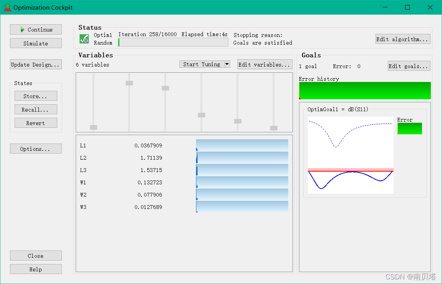Click the second variable slider handle
Screen dimensions: 442x284
(x=130, y=83)
